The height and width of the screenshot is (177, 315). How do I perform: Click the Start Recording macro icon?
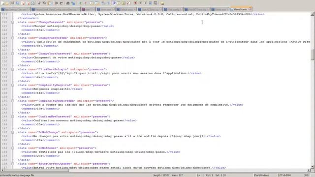135,3
